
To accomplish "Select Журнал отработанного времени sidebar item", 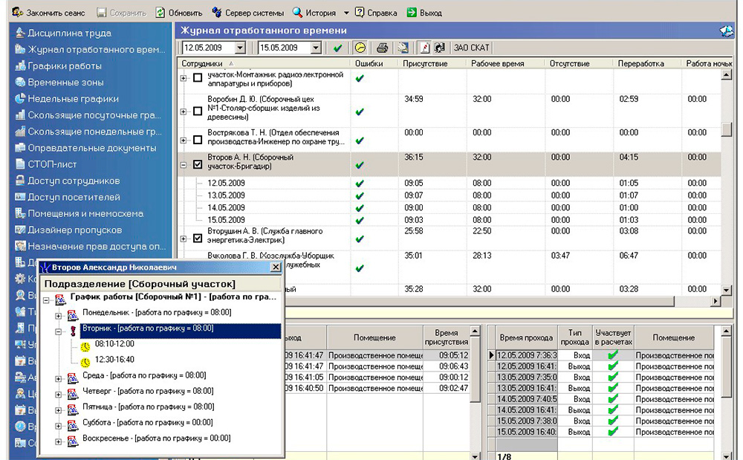I will [90, 49].
